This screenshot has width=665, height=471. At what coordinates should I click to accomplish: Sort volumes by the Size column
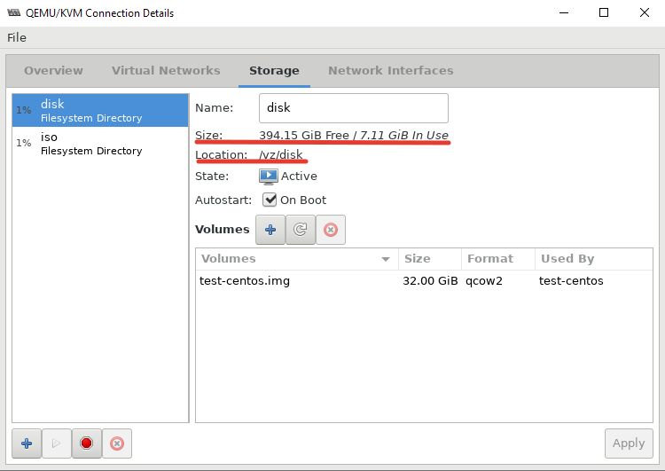pyautogui.click(x=430, y=259)
